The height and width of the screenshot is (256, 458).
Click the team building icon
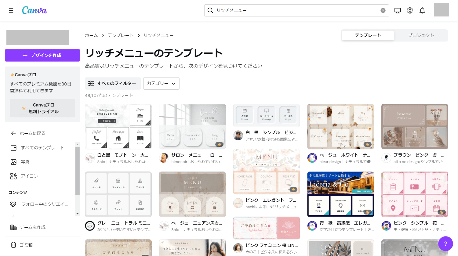pos(13,227)
